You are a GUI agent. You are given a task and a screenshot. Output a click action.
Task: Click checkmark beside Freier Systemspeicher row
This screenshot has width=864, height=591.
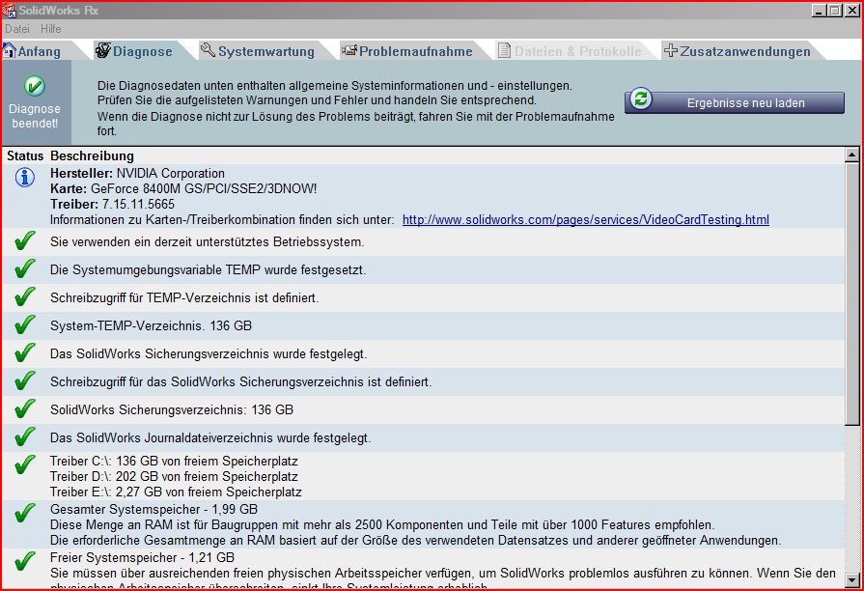pos(25,561)
